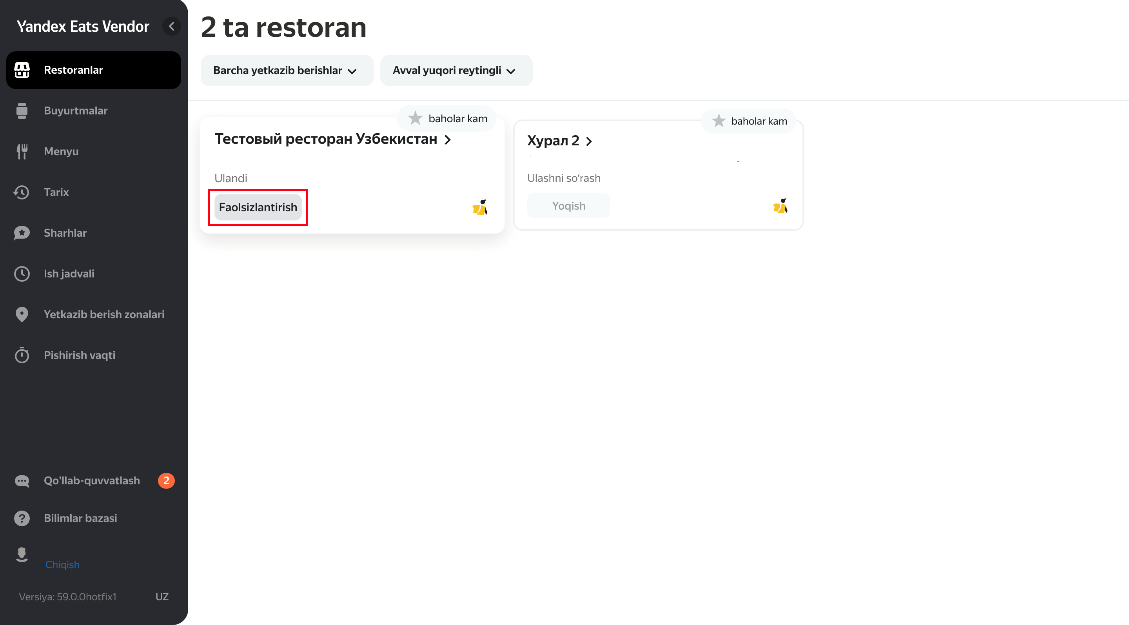Click the Ulashni so'rash status text

point(564,178)
